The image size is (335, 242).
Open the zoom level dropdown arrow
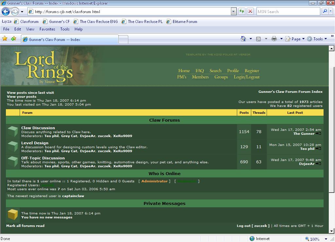click(x=326, y=239)
